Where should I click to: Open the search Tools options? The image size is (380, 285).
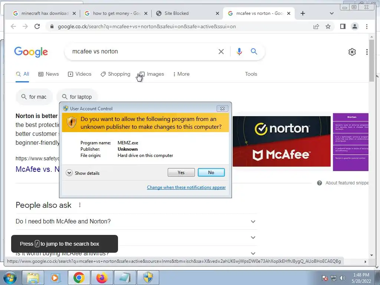(251, 74)
